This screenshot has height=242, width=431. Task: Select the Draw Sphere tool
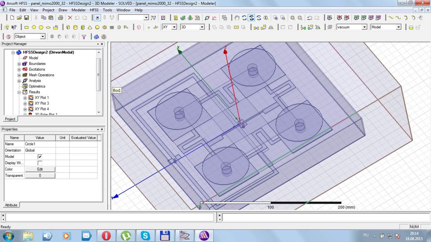(x=97, y=27)
